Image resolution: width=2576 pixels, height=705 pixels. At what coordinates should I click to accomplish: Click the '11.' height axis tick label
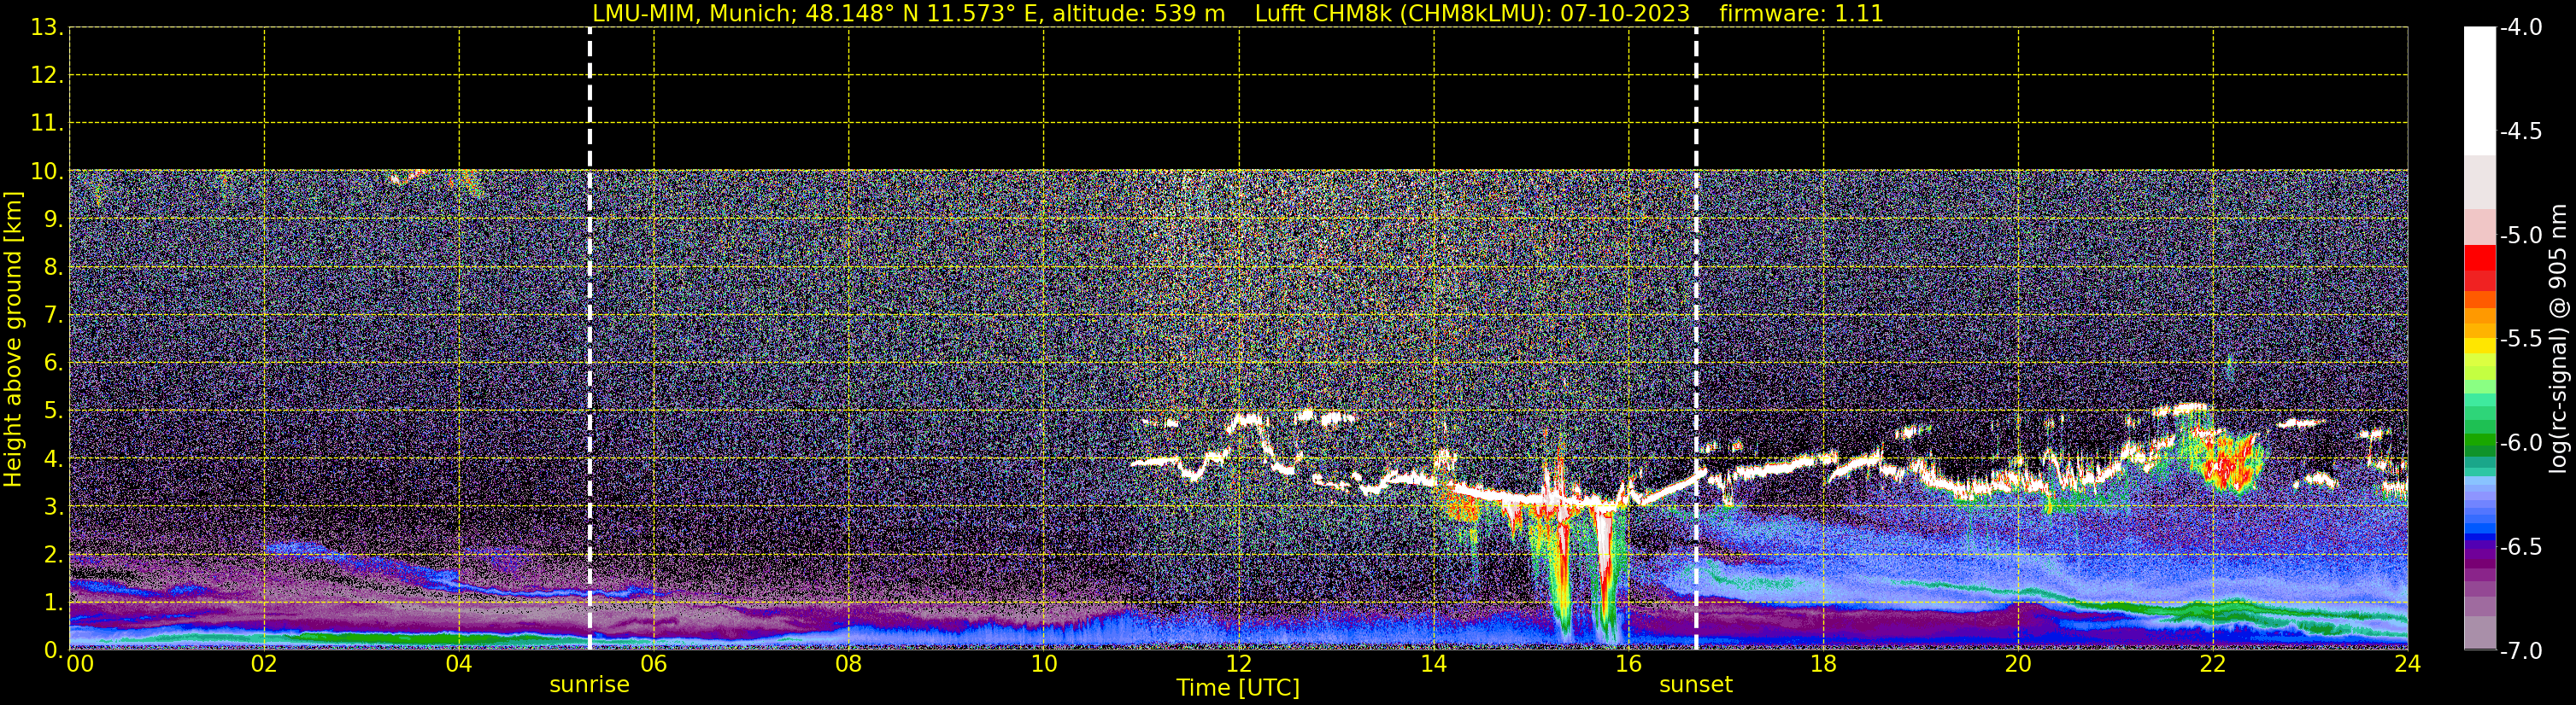click(x=47, y=124)
